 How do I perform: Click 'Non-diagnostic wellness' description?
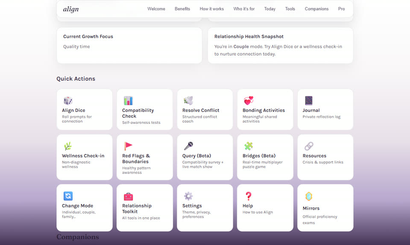tap(76, 164)
